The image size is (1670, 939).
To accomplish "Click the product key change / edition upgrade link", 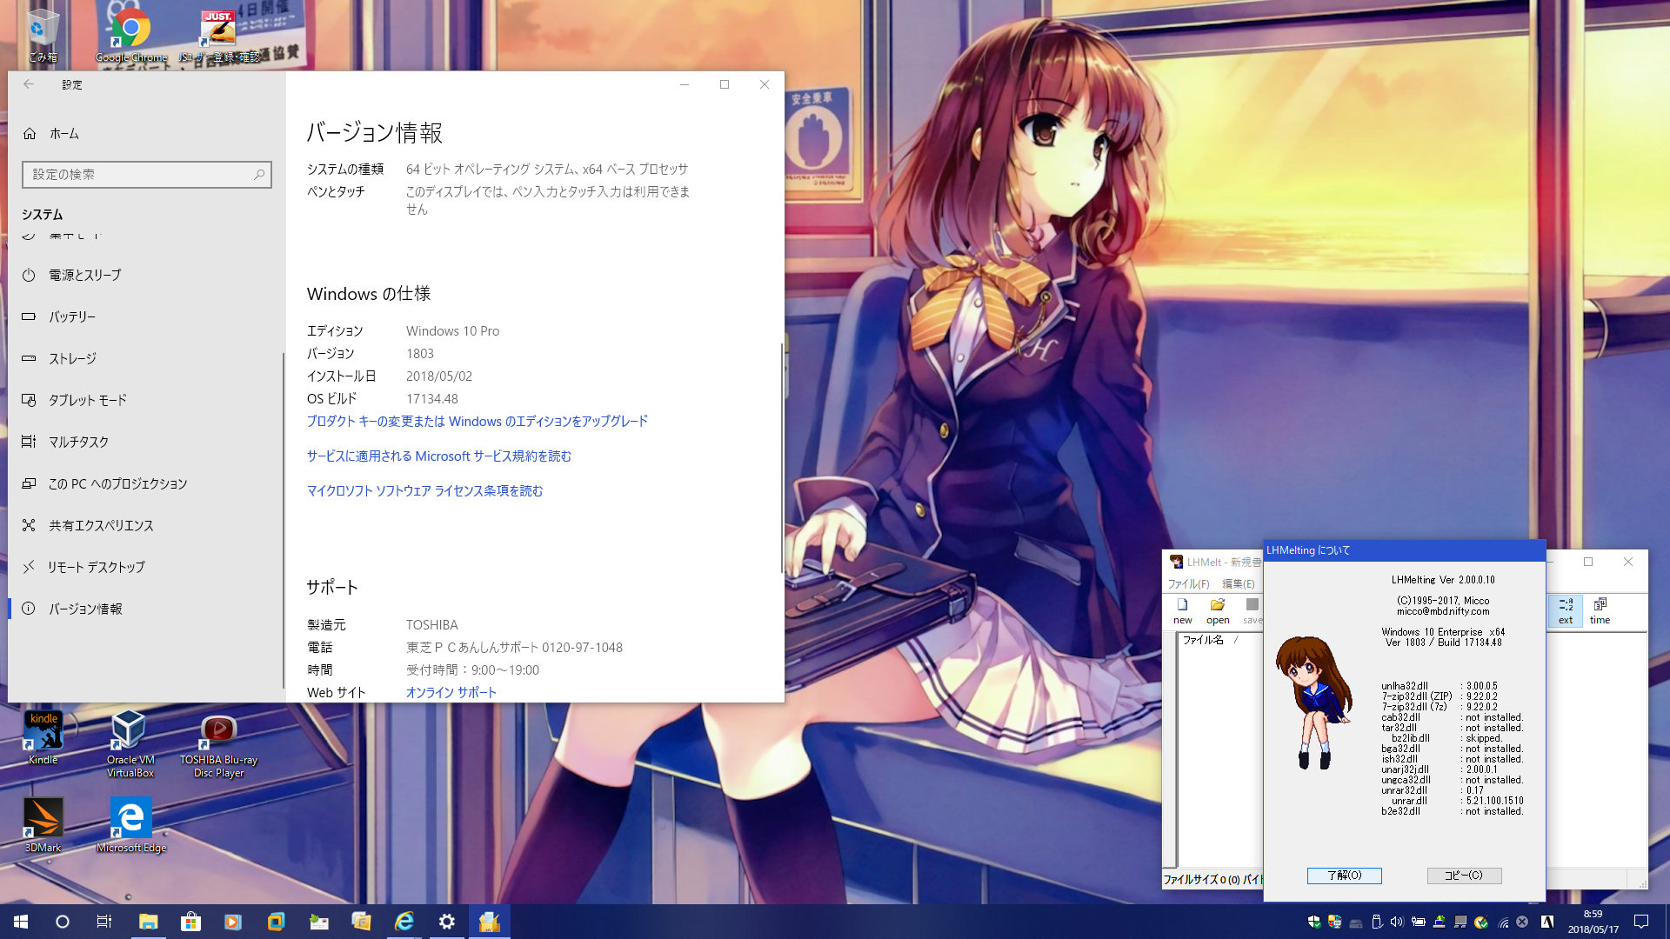I will click(477, 422).
